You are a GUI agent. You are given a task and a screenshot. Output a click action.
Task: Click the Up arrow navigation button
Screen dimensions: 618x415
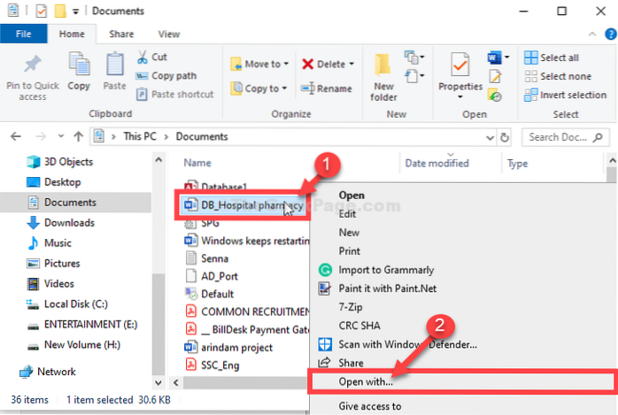point(76,137)
